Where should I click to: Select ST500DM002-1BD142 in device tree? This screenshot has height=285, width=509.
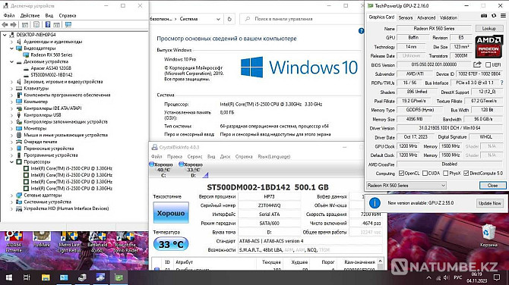[x=52, y=75]
